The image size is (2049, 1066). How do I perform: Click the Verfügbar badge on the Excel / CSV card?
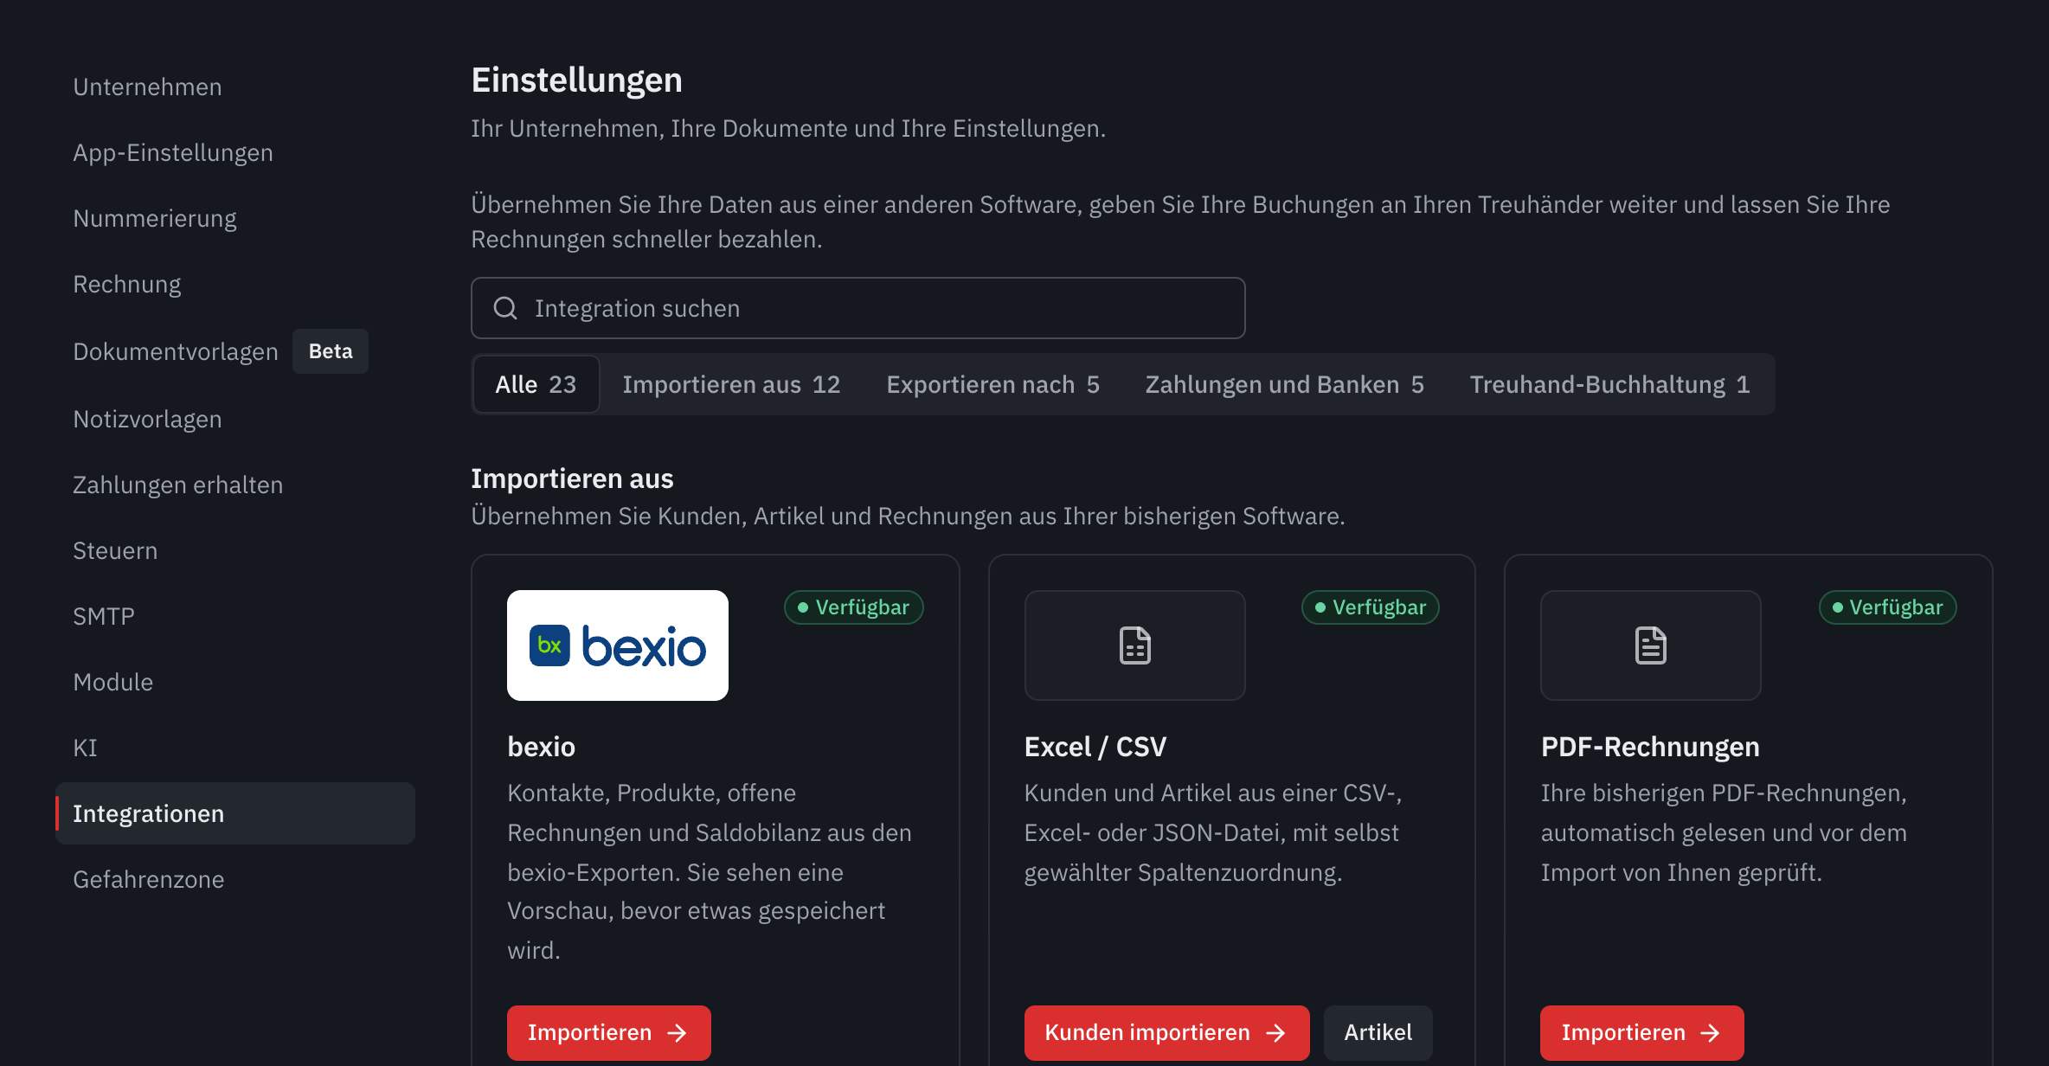1371,607
